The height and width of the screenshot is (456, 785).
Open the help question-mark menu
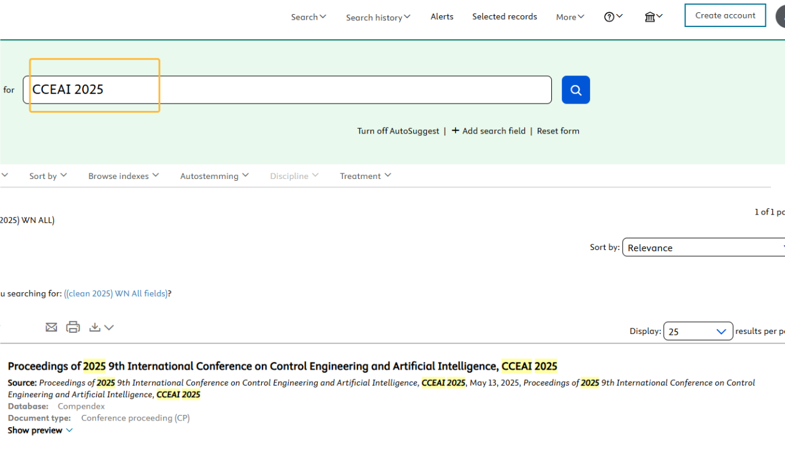613,17
